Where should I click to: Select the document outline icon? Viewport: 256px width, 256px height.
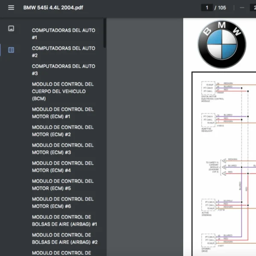click(11, 50)
